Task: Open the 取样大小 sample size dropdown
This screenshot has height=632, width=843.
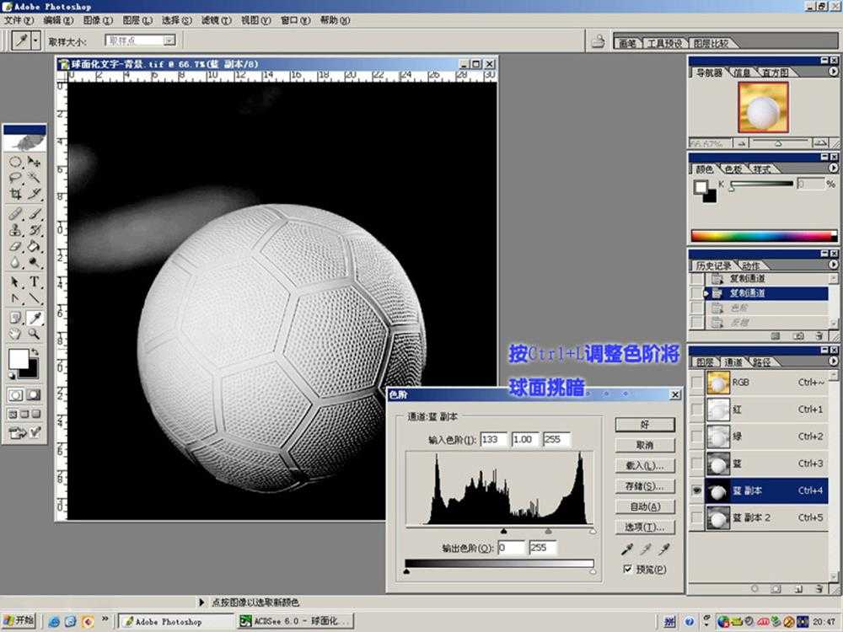Action: (169, 40)
